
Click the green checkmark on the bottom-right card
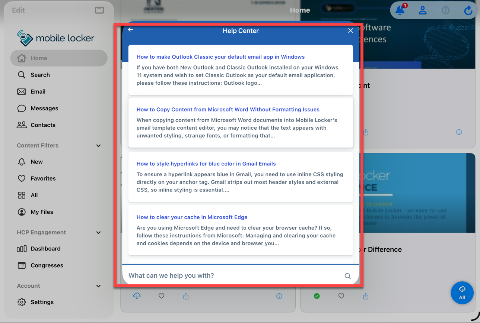coord(317,296)
